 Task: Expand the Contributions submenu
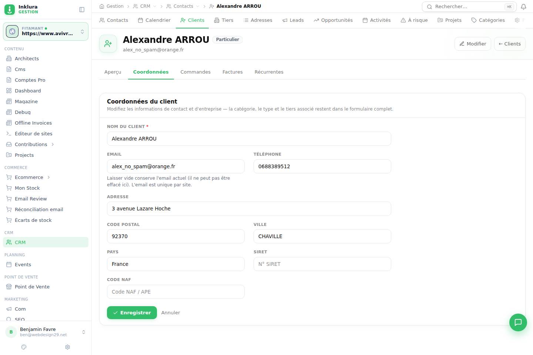(53, 145)
